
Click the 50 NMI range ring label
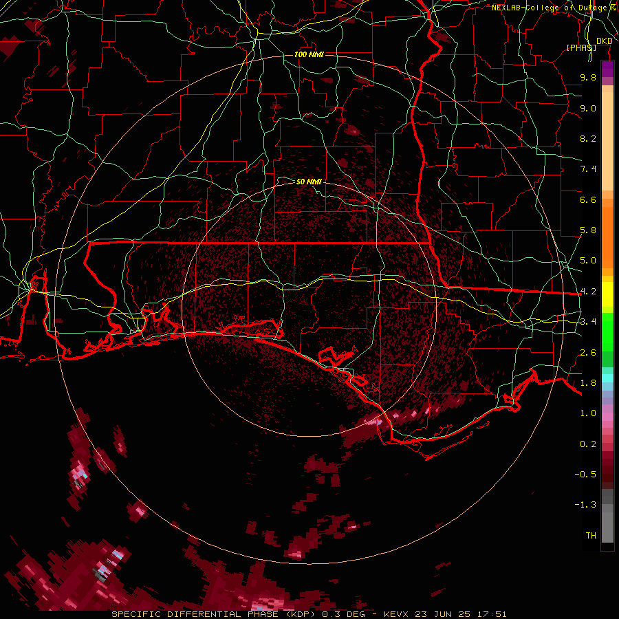(309, 182)
